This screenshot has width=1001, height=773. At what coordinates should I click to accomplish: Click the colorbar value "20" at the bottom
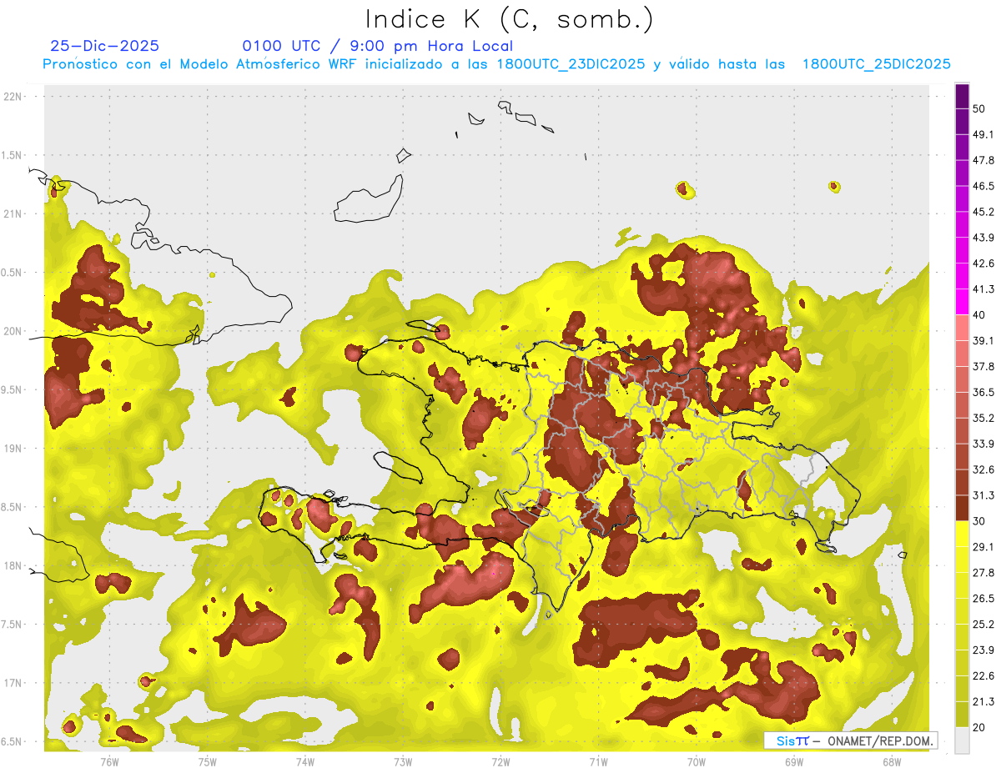tap(978, 727)
